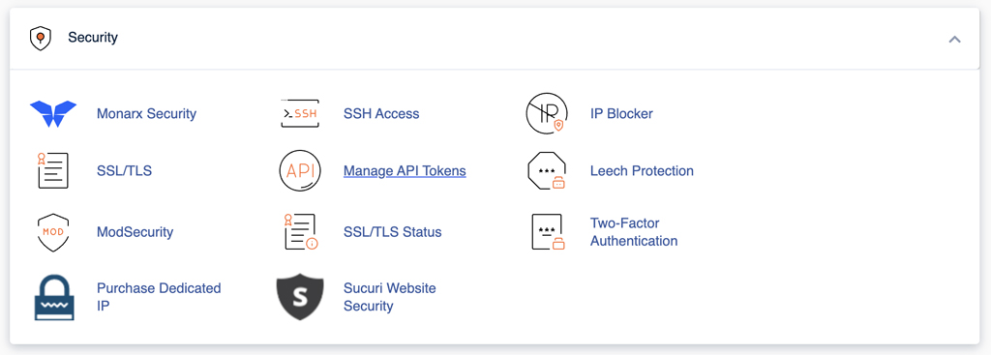This screenshot has width=991, height=355.
Task: Click the Sucuri shield S icon
Action: click(x=300, y=297)
